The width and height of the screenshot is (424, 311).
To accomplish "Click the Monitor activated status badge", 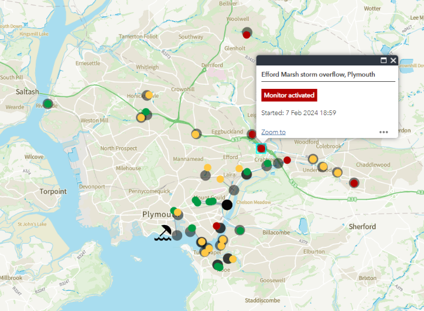I will [x=289, y=95].
